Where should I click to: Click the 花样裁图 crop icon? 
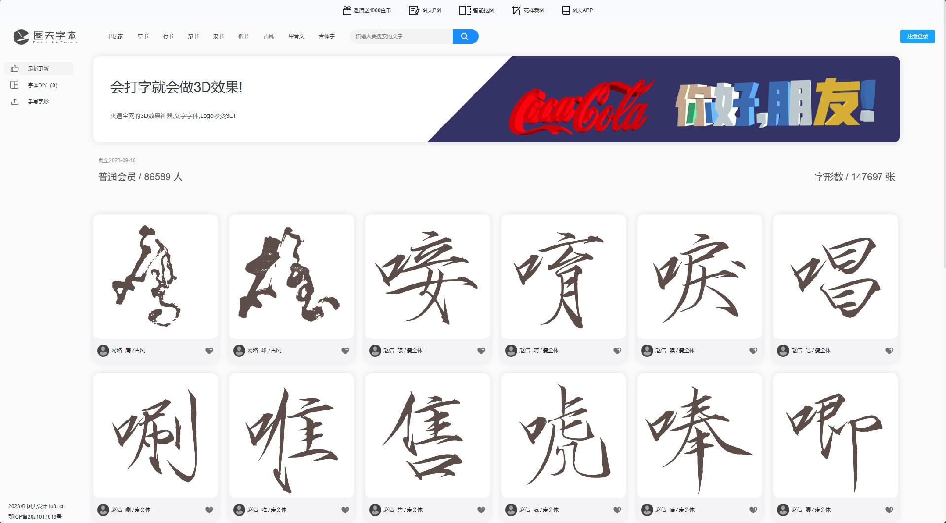[x=516, y=10]
